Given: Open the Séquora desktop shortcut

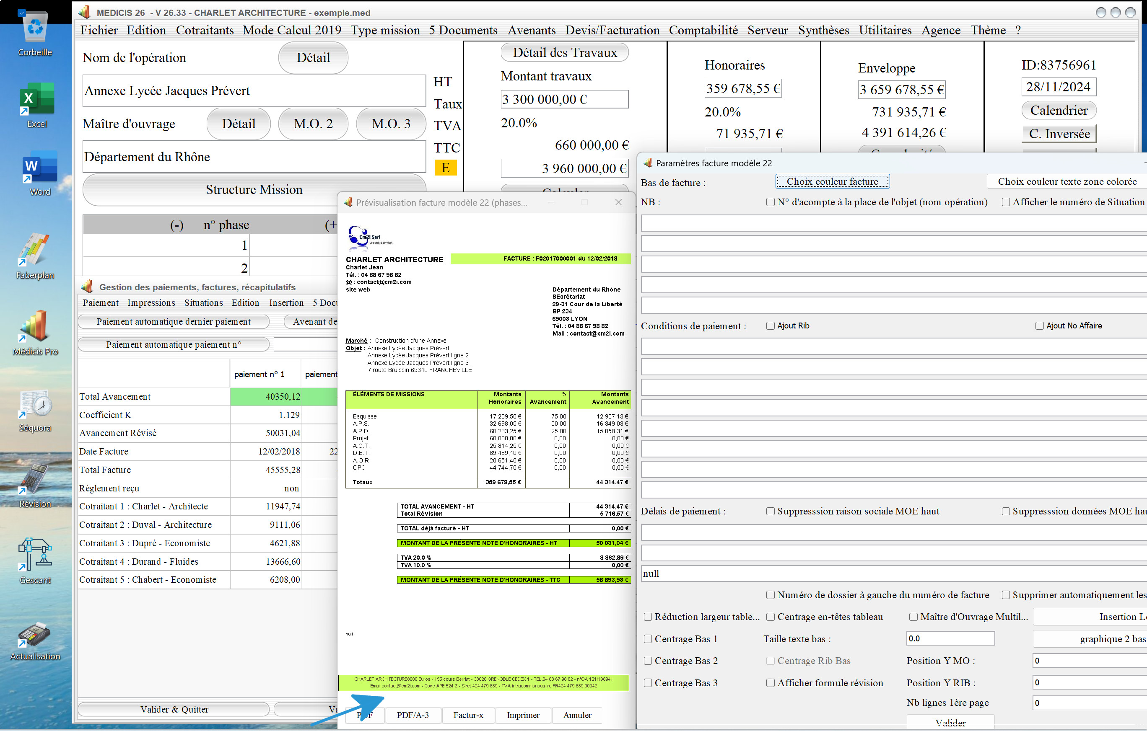Looking at the screenshot, I should 35,410.
